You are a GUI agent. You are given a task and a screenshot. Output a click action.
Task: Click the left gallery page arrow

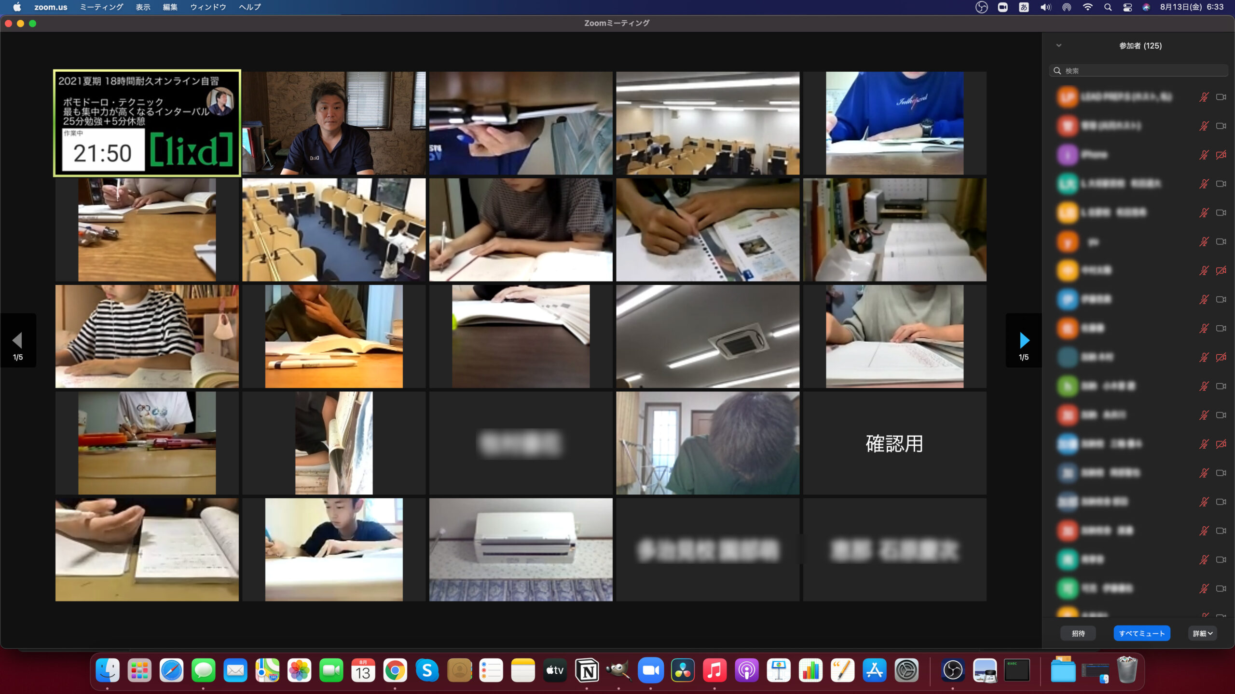[18, 340]
